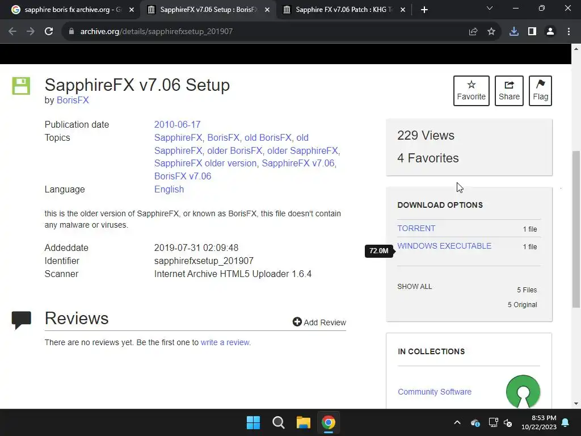Click the 'write a review' link
The height and width of the screenshot is (436, 581).
[225, 342]
